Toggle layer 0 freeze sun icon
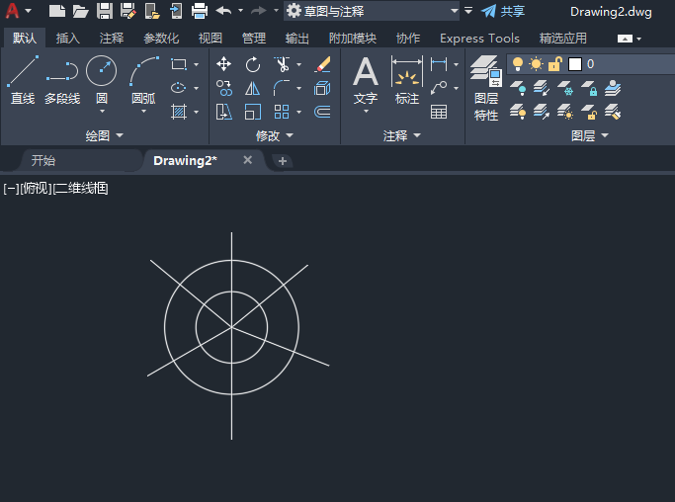675x502 pixels. [537, 64]
